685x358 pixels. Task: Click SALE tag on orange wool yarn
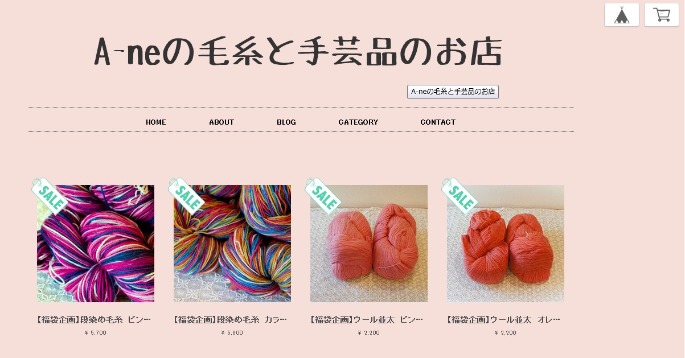click(460, 196)
